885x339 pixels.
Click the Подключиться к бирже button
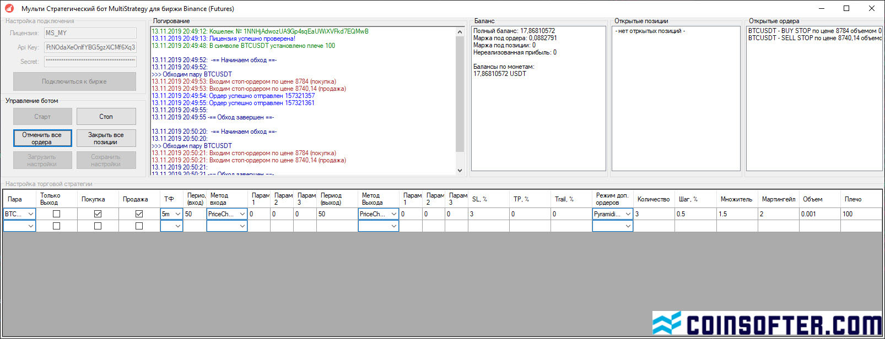(x=74, y=81)
